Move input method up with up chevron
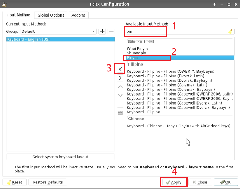240x189 pixels. (120, 87)
